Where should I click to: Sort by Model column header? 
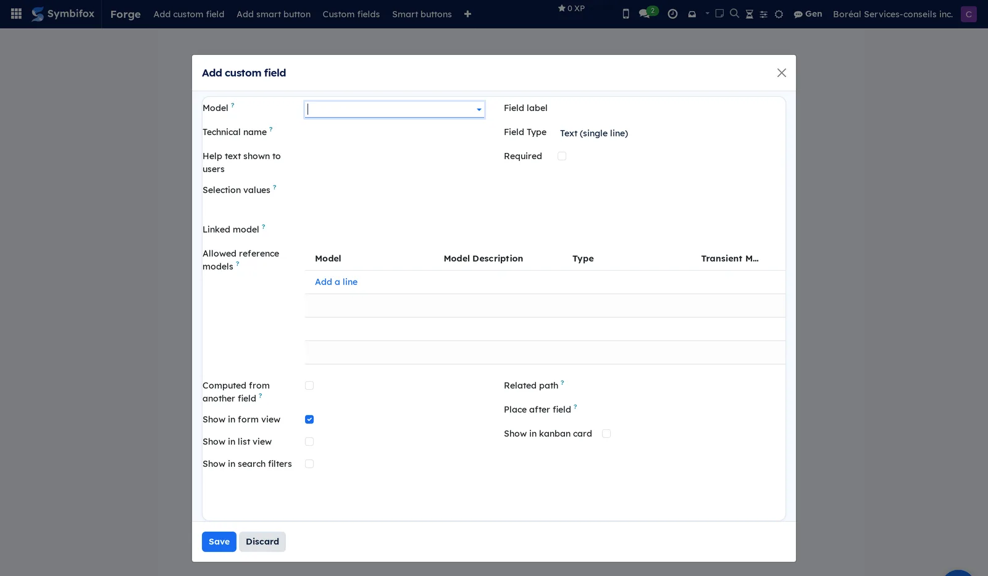pyautogui.click(x=328, y=258)
